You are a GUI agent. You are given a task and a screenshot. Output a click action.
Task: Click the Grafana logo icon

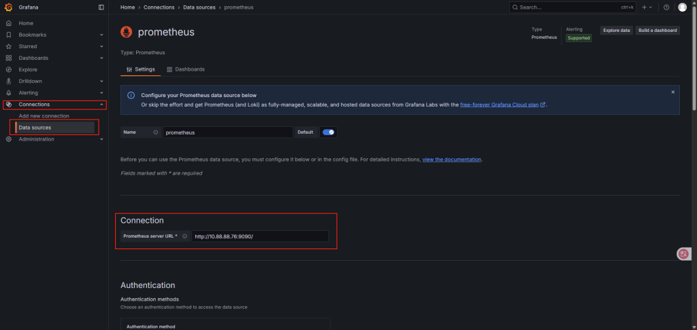(9, 7)
